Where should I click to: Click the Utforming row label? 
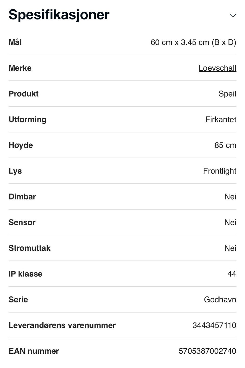pos(27,119)
